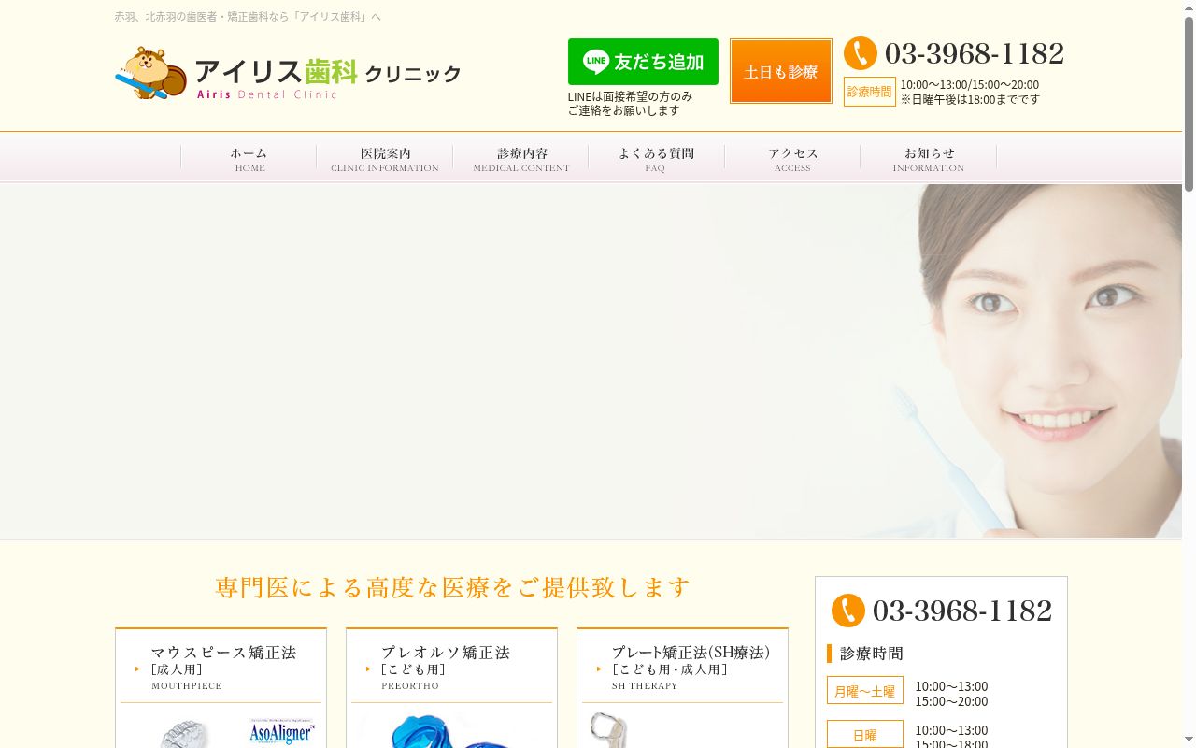Click the arrow beside プレート矯正法

(599, 669)
